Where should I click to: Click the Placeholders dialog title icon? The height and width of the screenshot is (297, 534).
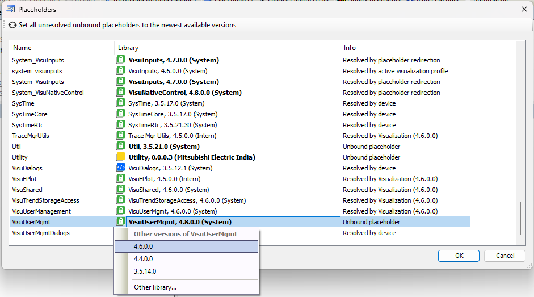click(10, 9)
